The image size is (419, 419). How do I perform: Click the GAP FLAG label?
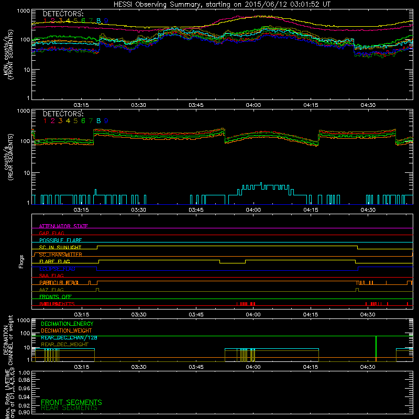51,233
